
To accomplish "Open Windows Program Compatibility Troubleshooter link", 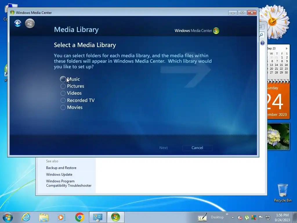I will point(69,184).
